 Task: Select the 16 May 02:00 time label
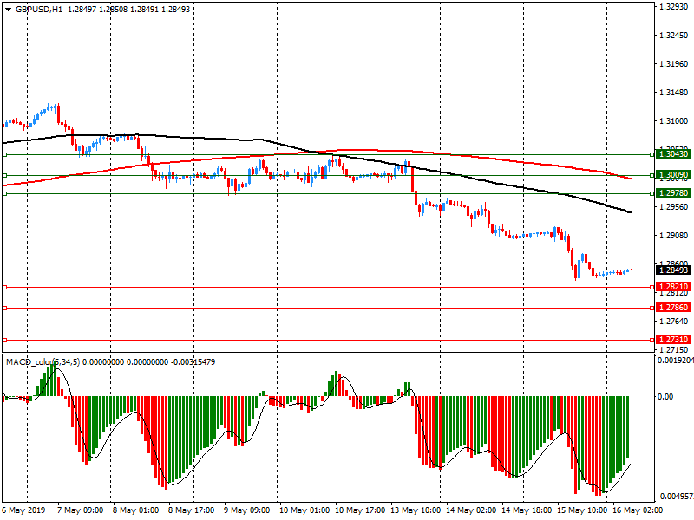pyautogui.click(x=634, y=510)
